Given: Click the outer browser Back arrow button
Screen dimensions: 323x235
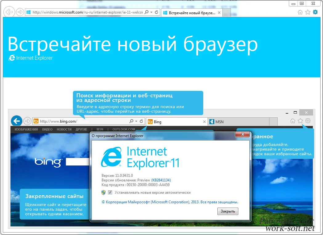Looking at the screenshot, I should click(9, 12).
